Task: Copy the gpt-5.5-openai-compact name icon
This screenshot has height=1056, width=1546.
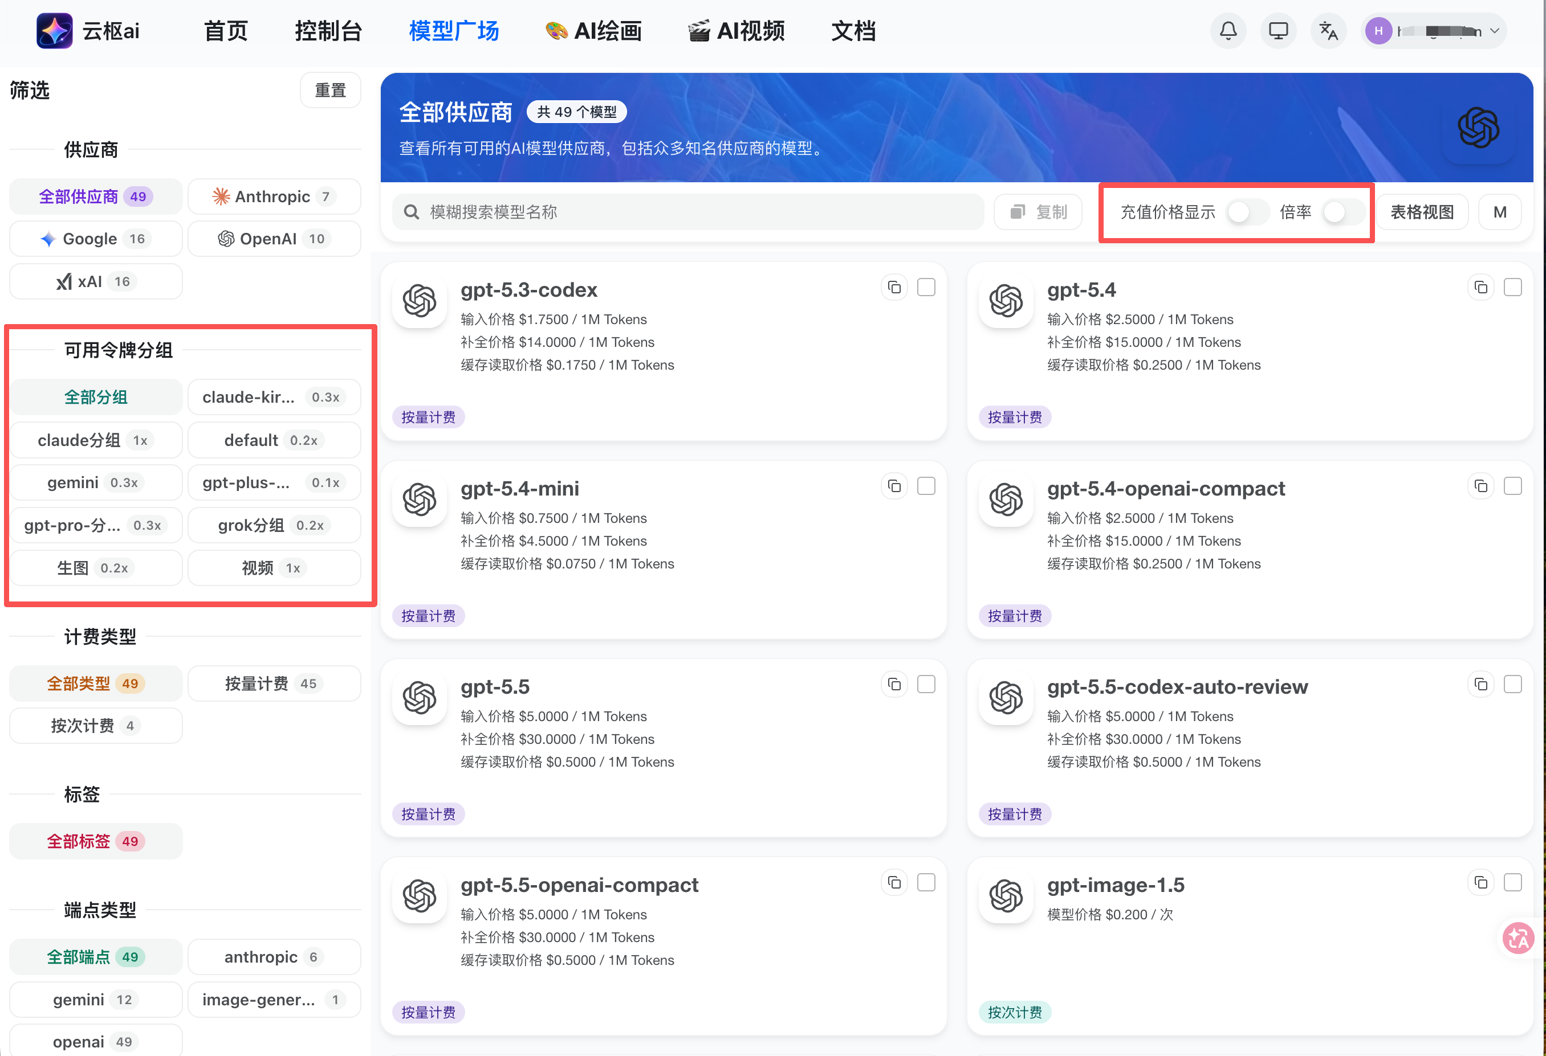Action: pos(894,882)
